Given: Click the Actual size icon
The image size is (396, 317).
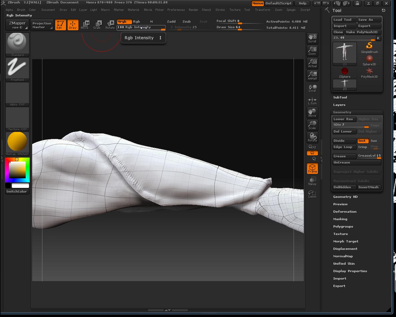Looking at the screenshot, I should coord(312,63).
